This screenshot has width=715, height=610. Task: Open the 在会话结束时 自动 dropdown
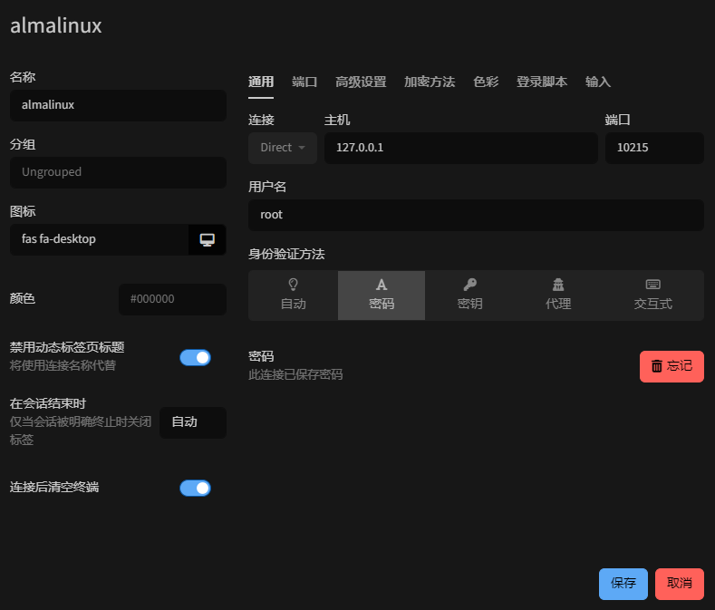pos(193,422)
